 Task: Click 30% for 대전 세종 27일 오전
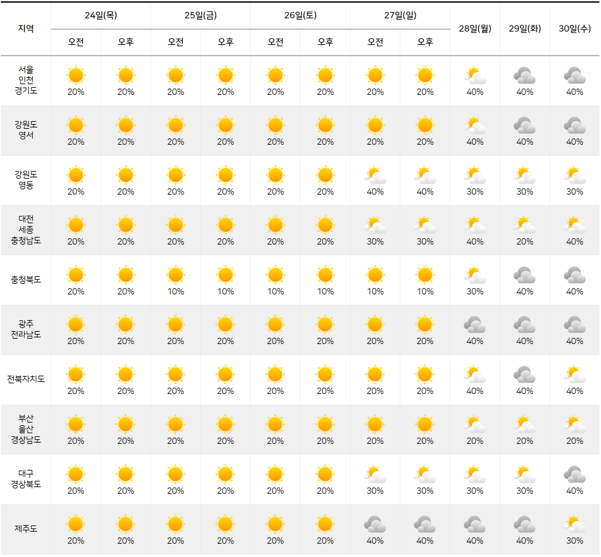tap(375, 242)
